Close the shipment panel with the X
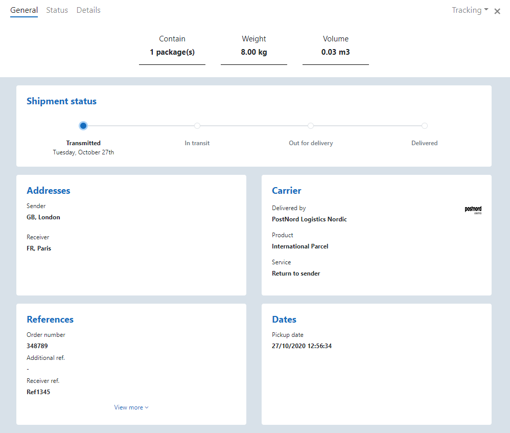 pyautogui.click(x=497, y=11)
